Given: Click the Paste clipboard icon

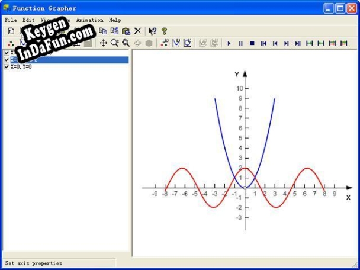Looking at the screenshot, I should click(x=126, y=31).
